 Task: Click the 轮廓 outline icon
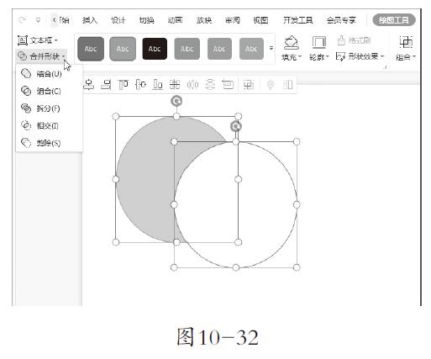click(x=318, y=43)
